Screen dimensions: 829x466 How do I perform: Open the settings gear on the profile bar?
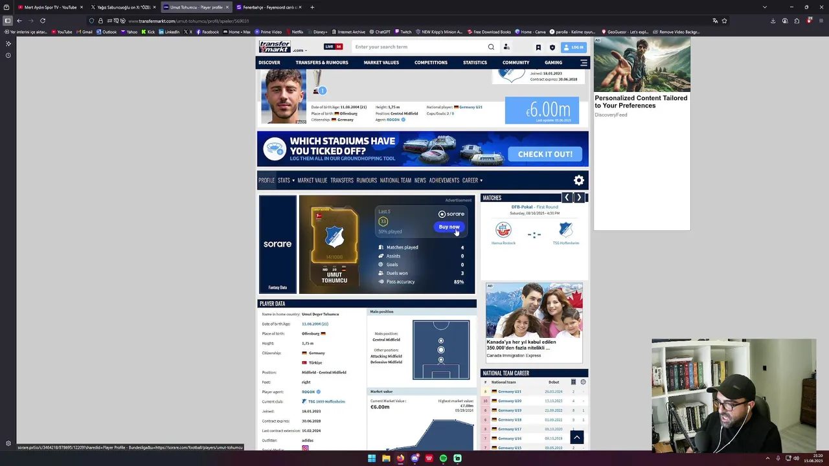click(579, 181)
